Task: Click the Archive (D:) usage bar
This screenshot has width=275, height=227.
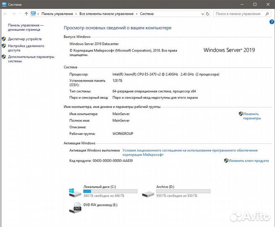Action: coord(183,191)
